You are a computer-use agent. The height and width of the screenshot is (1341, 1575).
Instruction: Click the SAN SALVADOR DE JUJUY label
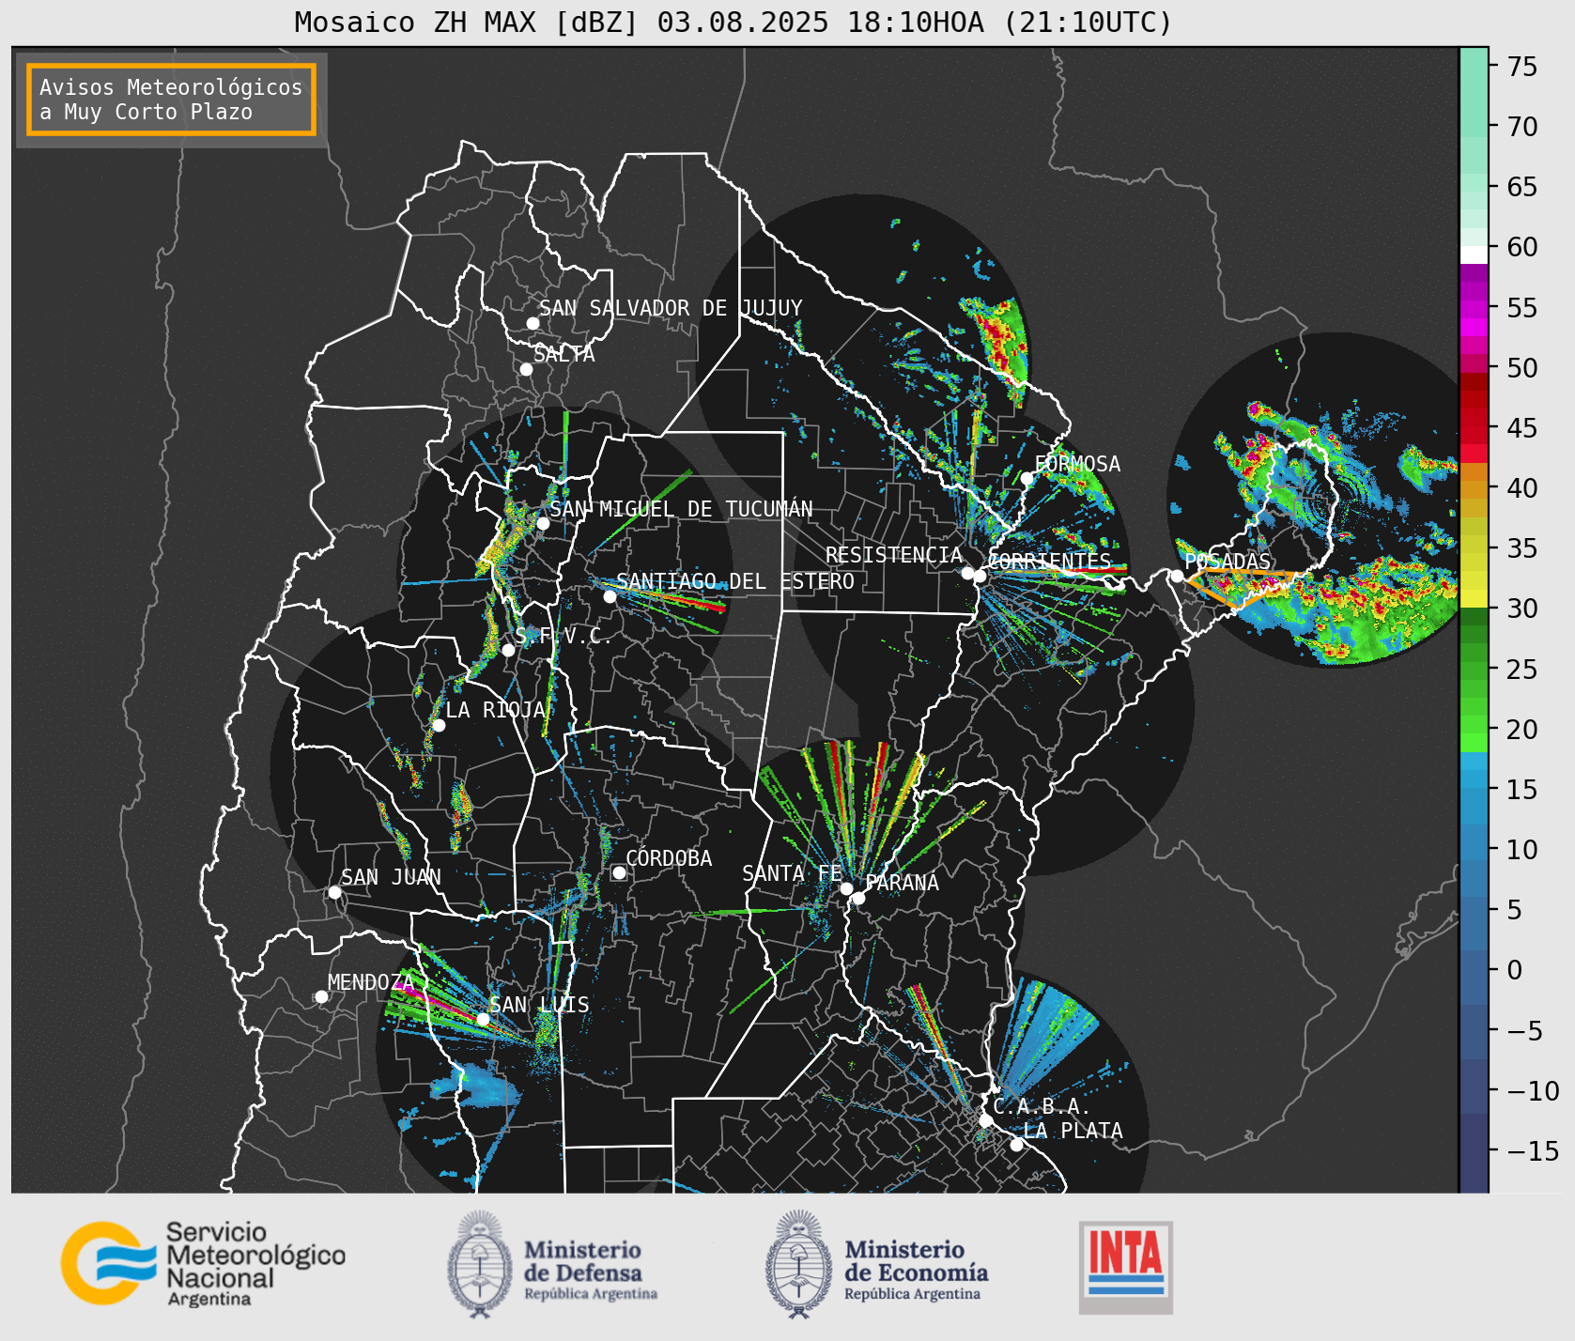(671, 308)
